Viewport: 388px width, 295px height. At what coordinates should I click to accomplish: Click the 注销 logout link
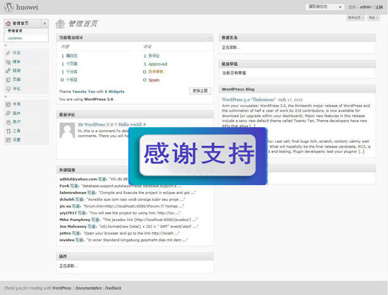379,7
